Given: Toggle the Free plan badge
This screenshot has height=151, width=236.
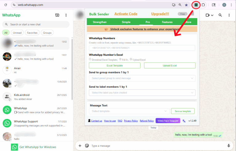Looking at the screenshot, I should tap(183, 14).
